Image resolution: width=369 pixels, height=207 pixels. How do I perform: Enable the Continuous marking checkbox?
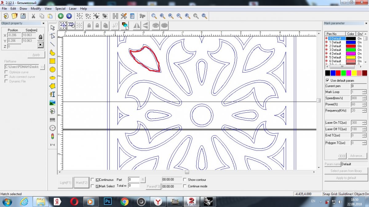tap(93, 180)
